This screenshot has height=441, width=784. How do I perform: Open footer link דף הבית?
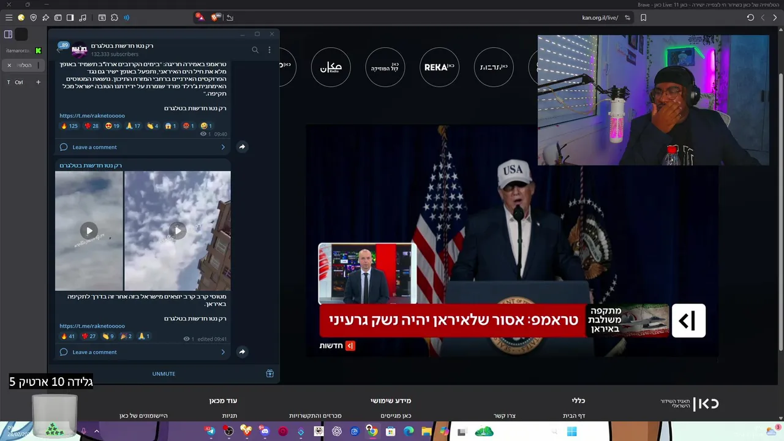[x=574, y=416]
